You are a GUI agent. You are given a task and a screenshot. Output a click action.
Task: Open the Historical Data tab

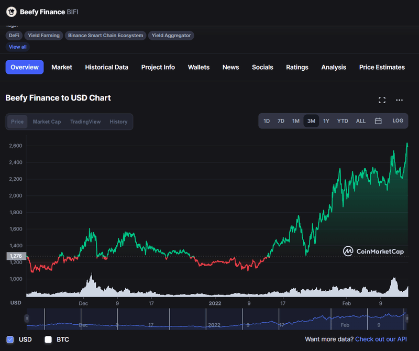[x=107, y=67]
